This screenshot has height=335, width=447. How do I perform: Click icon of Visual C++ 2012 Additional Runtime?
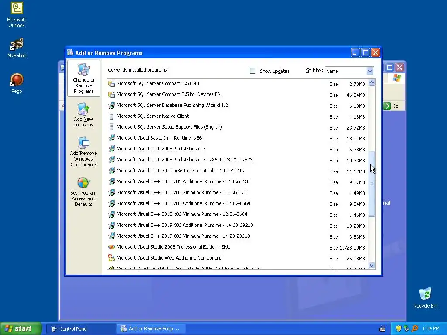(112, 182)
